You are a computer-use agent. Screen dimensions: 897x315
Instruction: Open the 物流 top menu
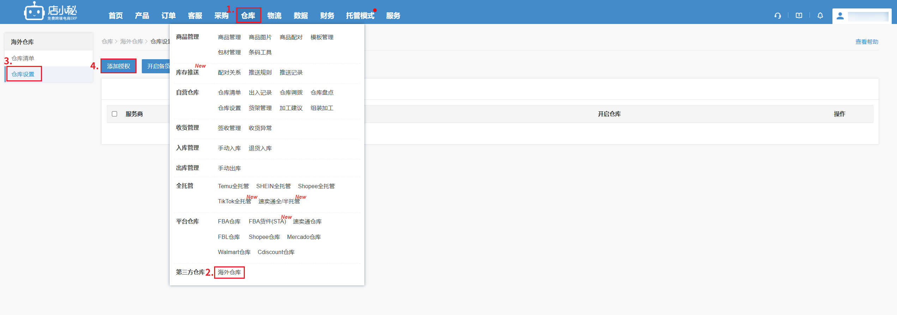274,16
